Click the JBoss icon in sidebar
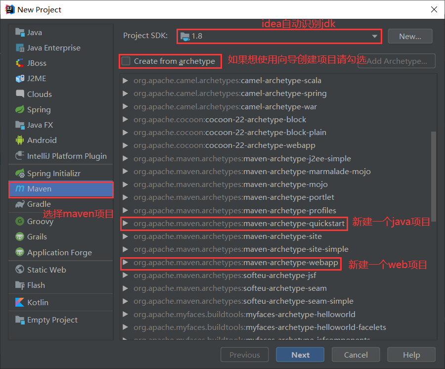445x369 pixels. point(20,63)
